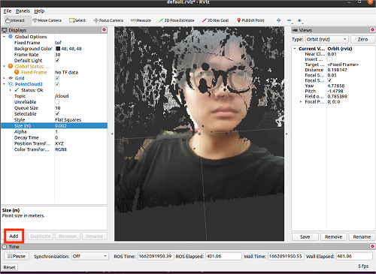
Task: Select the Publish Point tool
Action: point(250,20)
